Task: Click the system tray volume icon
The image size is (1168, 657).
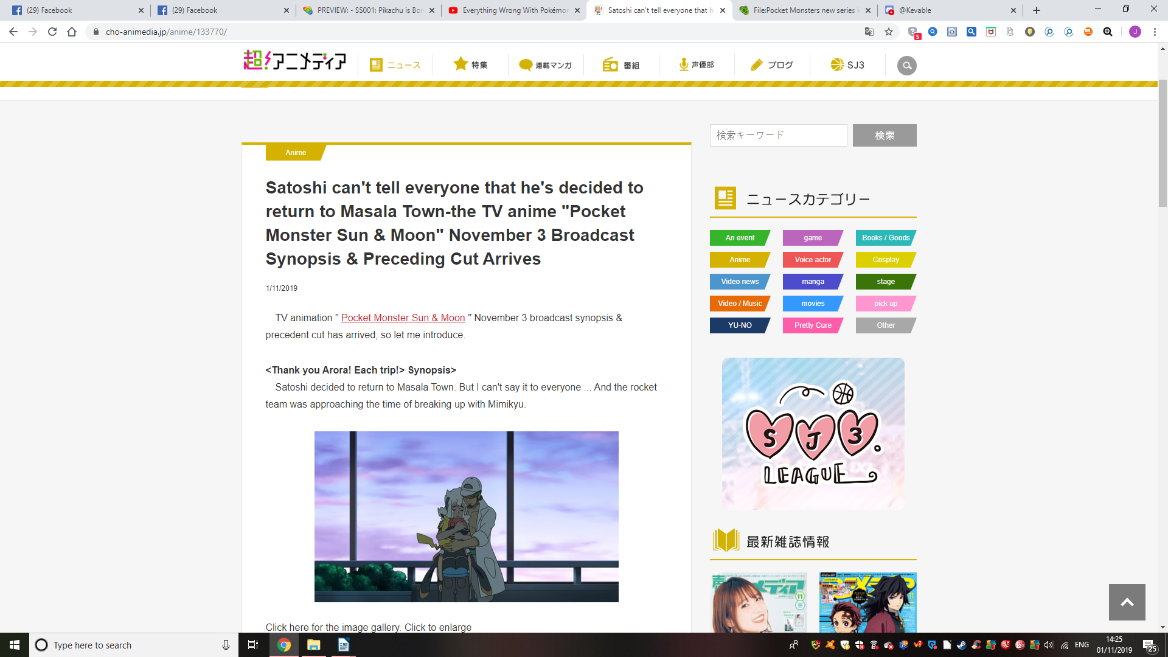Action: (x=1049, y=645)
